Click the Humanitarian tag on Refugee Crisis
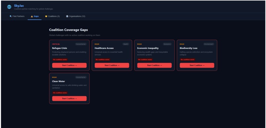The height and width of the screenshot is (128, 266). click(x=81, y=44)
